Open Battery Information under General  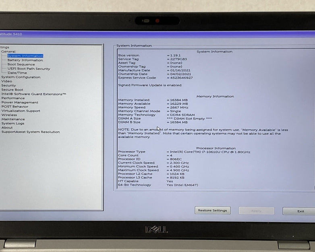[25, 60]
